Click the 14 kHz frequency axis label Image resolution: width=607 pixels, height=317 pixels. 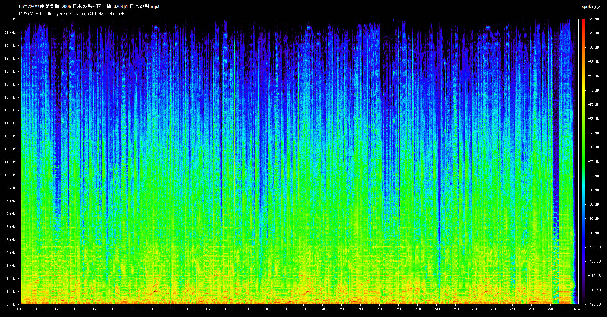(x=10, y=123)
